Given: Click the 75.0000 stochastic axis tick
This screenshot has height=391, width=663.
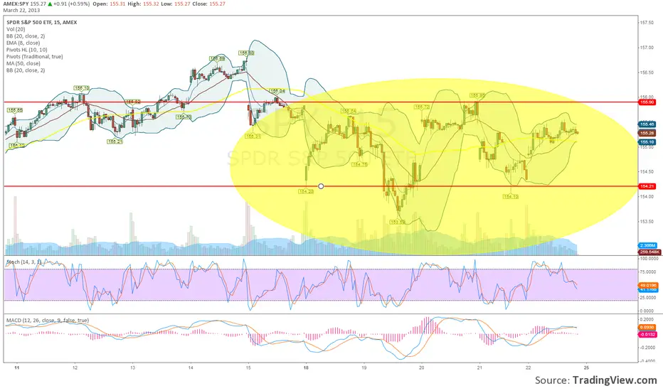Looking at the screenshot, I should coord(649,272).
